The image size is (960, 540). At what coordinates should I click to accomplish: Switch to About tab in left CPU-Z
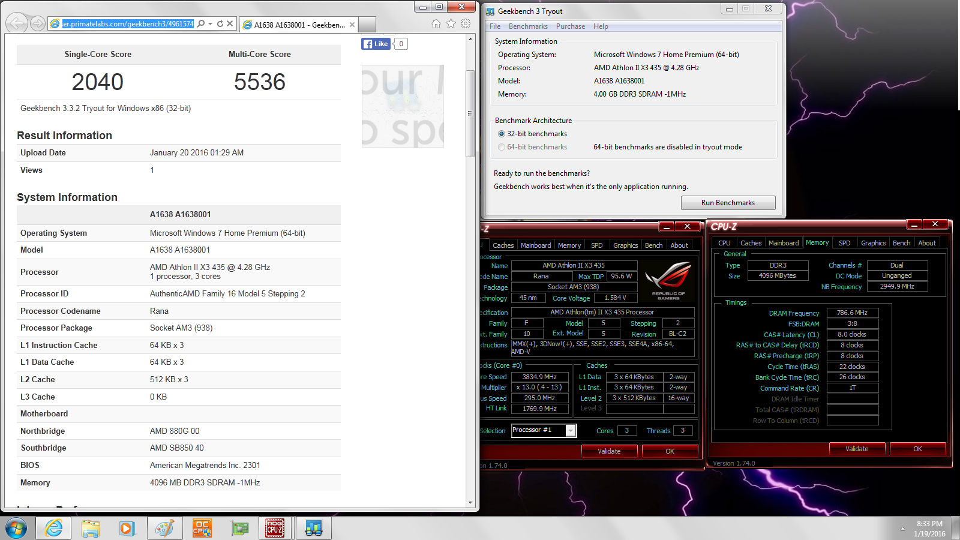679,245
